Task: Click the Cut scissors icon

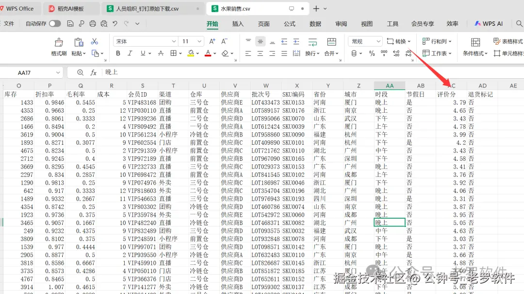Action: 95,41
